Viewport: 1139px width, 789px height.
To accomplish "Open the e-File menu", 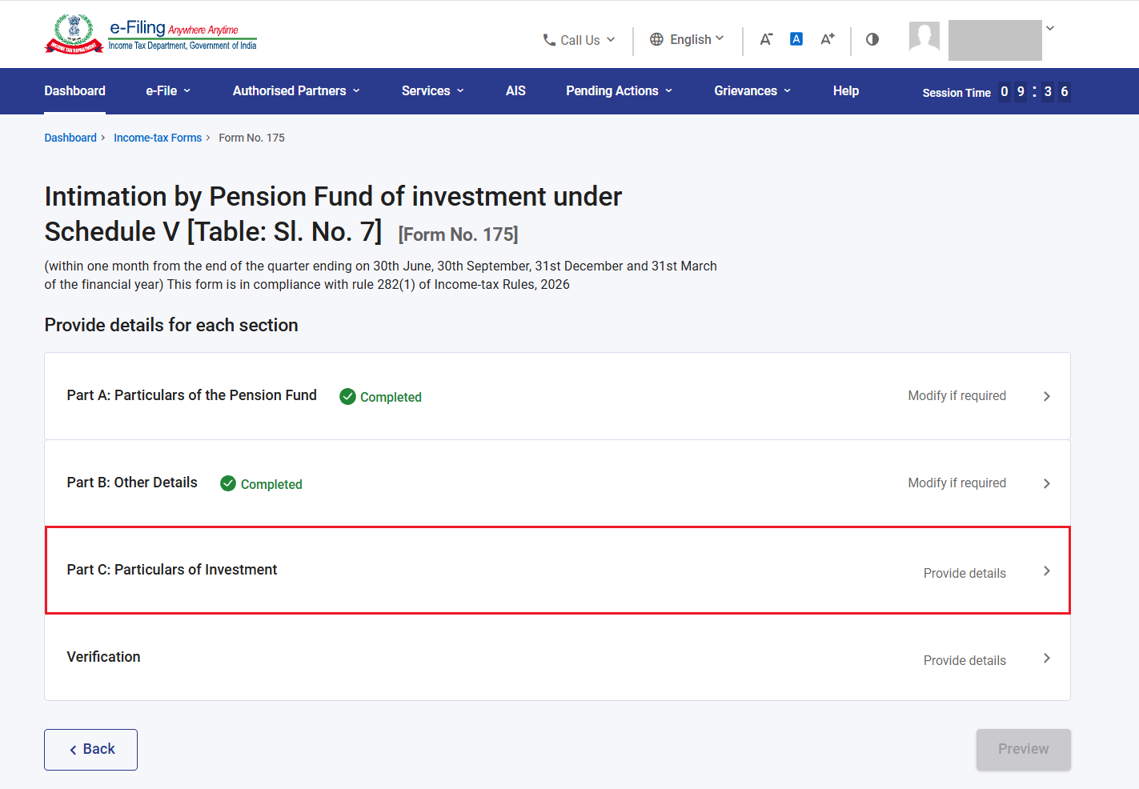I will (168, 91).
